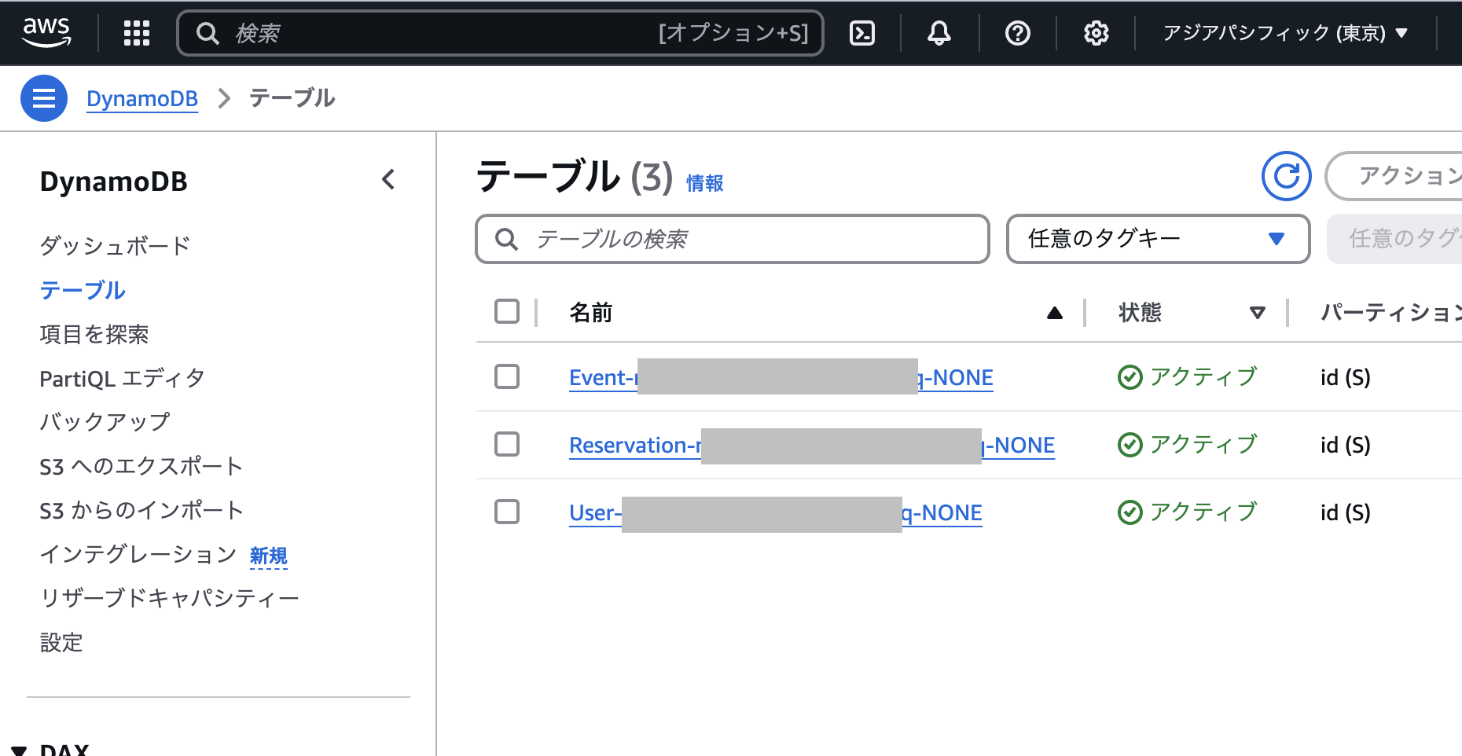The width and height of the screenshot is (1462, 756).
Task: Click アクティブ status text for Reservation table
Action: tap(1204, 445)
